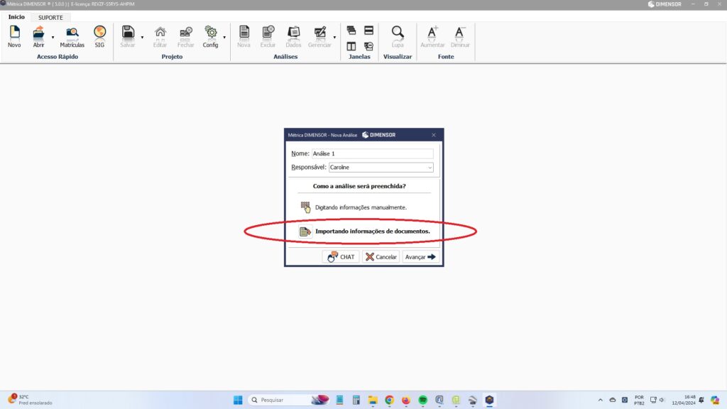Click the Nova analysis icon
Image resolution: width=727 pixels, height=409 pixels.
click(244, 37)
